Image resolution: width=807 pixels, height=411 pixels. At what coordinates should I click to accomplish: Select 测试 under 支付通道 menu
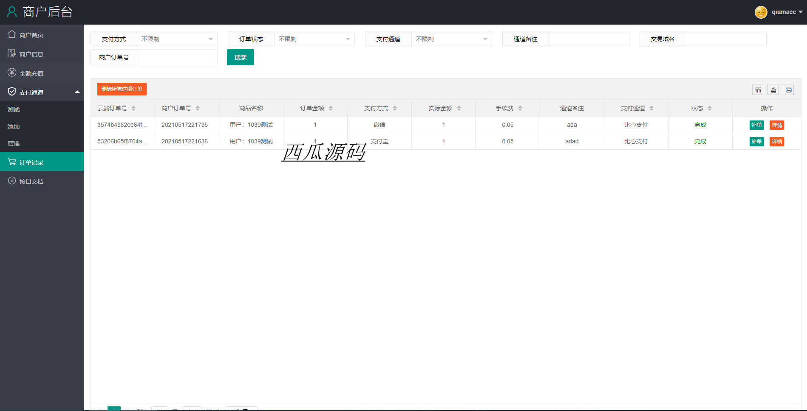coord(14,109)
